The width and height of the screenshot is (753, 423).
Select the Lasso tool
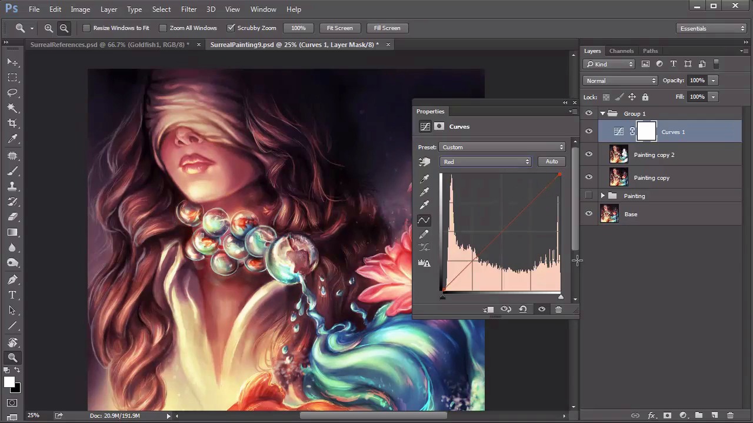tap(12, 93)
